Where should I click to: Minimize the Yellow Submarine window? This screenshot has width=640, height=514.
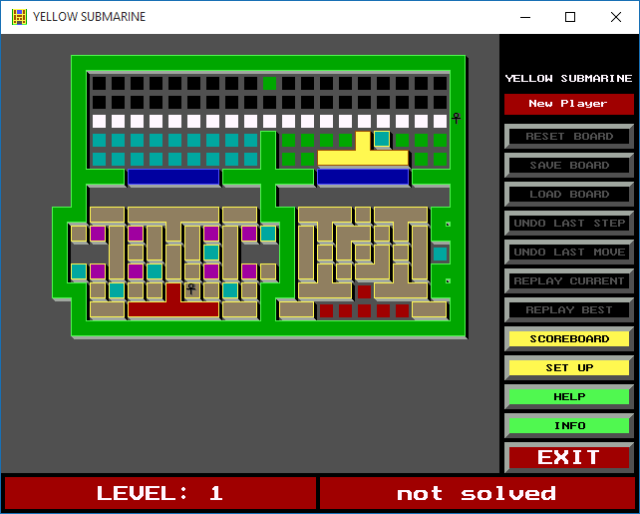[x=525, y=17]
